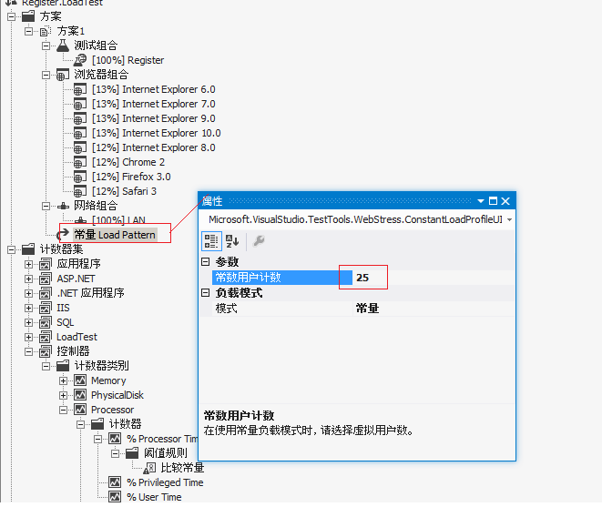Click the network icon beside 网络组合

[63, 206]
